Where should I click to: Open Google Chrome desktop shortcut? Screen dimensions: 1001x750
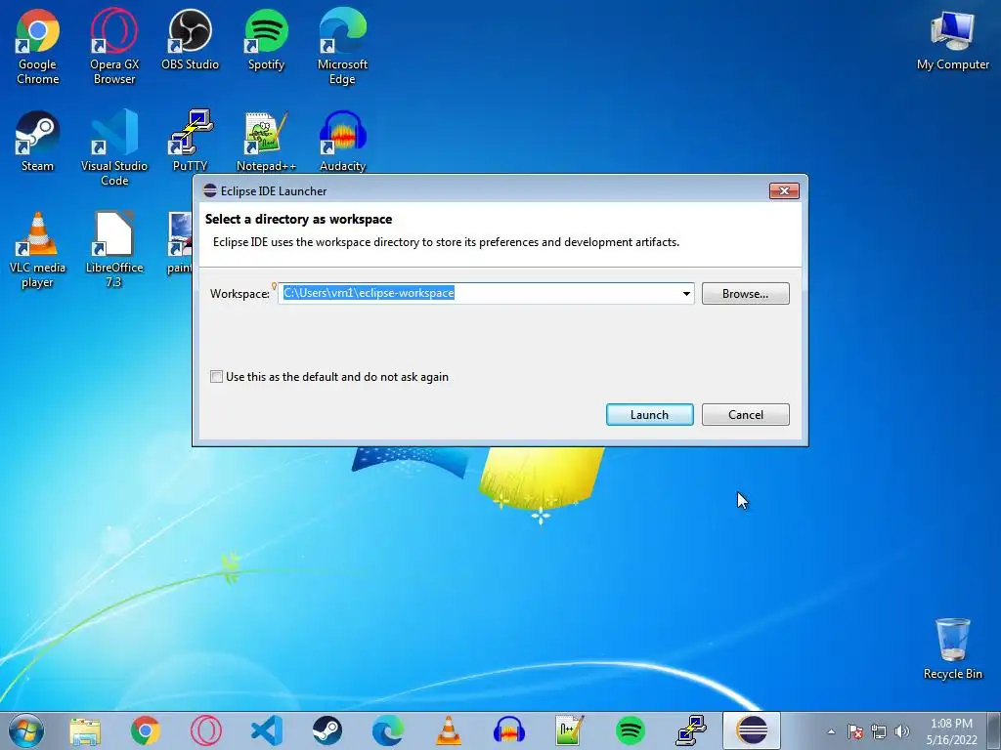pyautogui.click(x=38, y=47)
